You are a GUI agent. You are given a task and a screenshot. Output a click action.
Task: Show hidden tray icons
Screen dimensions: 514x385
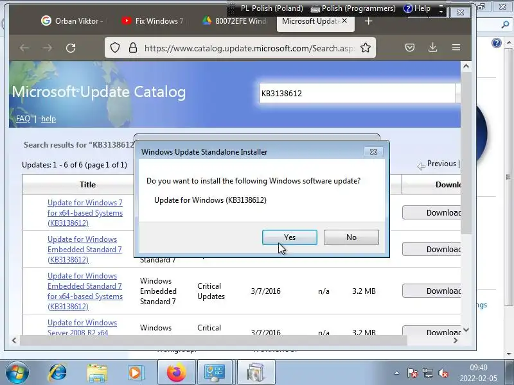pos(396,373)
